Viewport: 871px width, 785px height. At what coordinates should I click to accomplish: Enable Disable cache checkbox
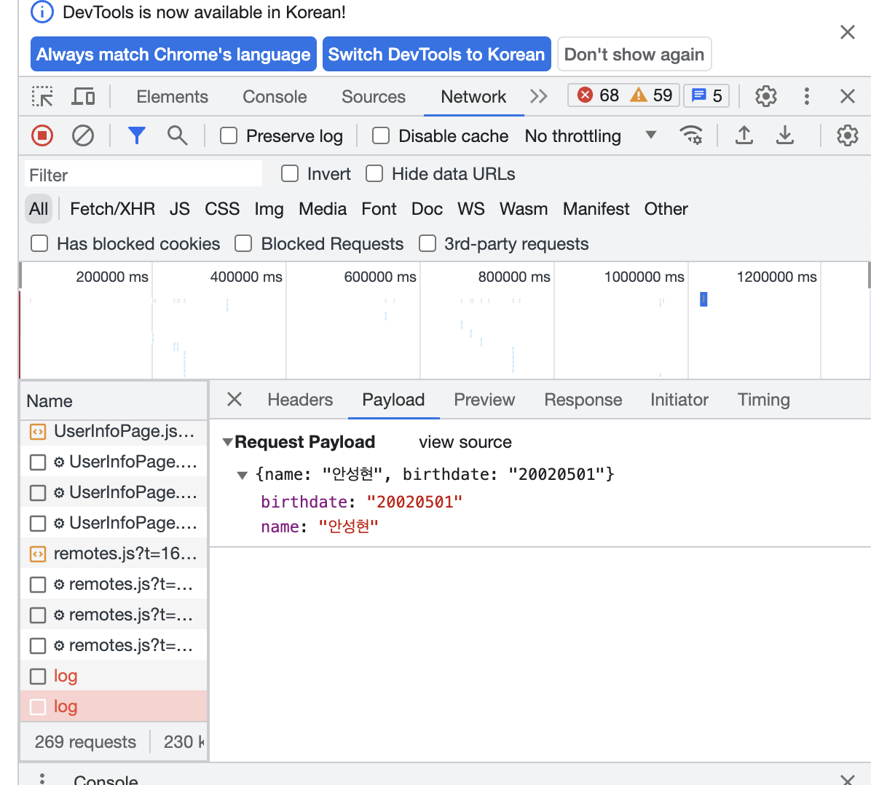(380, 135)
